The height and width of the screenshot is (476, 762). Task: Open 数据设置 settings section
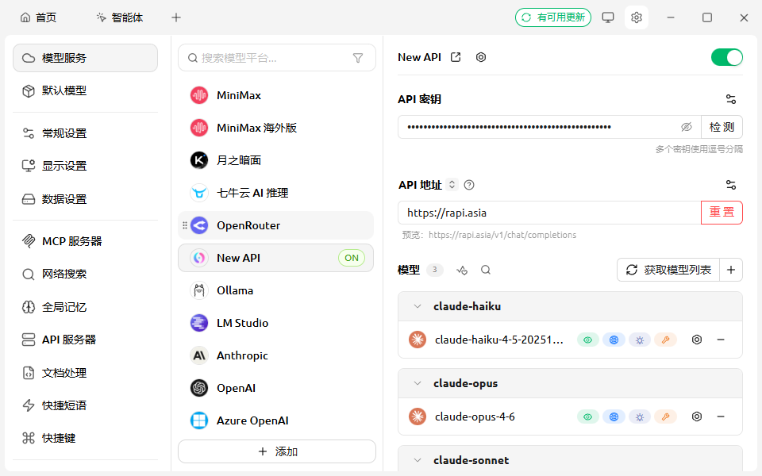85,199
